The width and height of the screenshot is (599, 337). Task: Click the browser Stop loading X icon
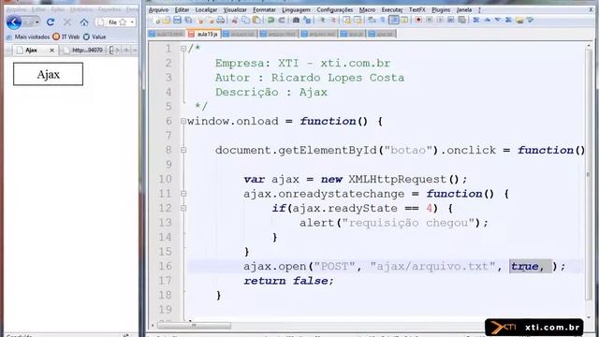pos(67,22)
